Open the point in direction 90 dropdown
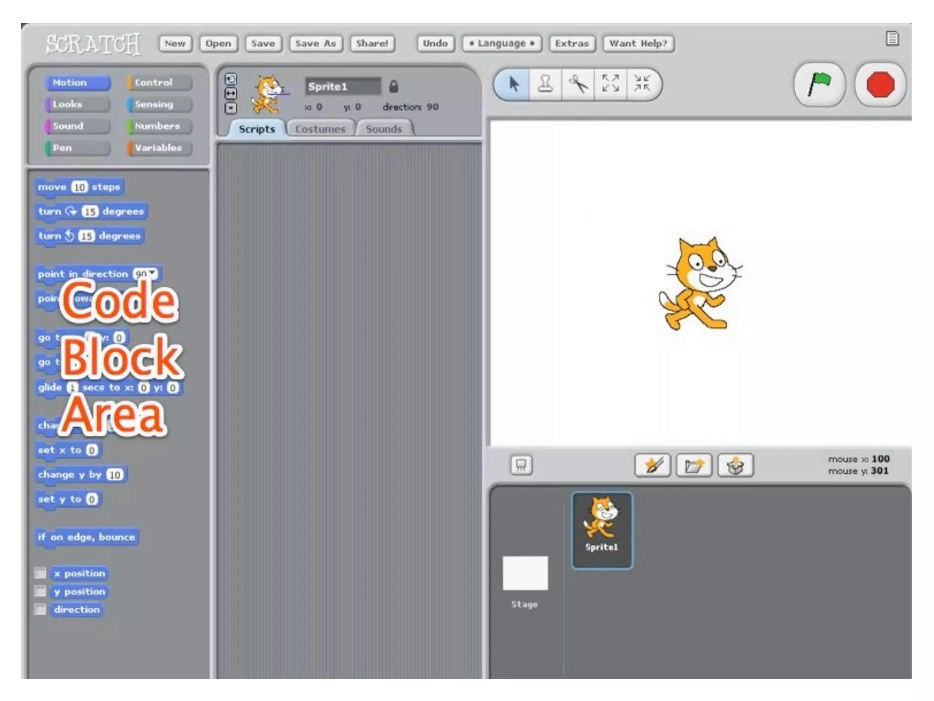934x701 pixels. pos(153,273)
